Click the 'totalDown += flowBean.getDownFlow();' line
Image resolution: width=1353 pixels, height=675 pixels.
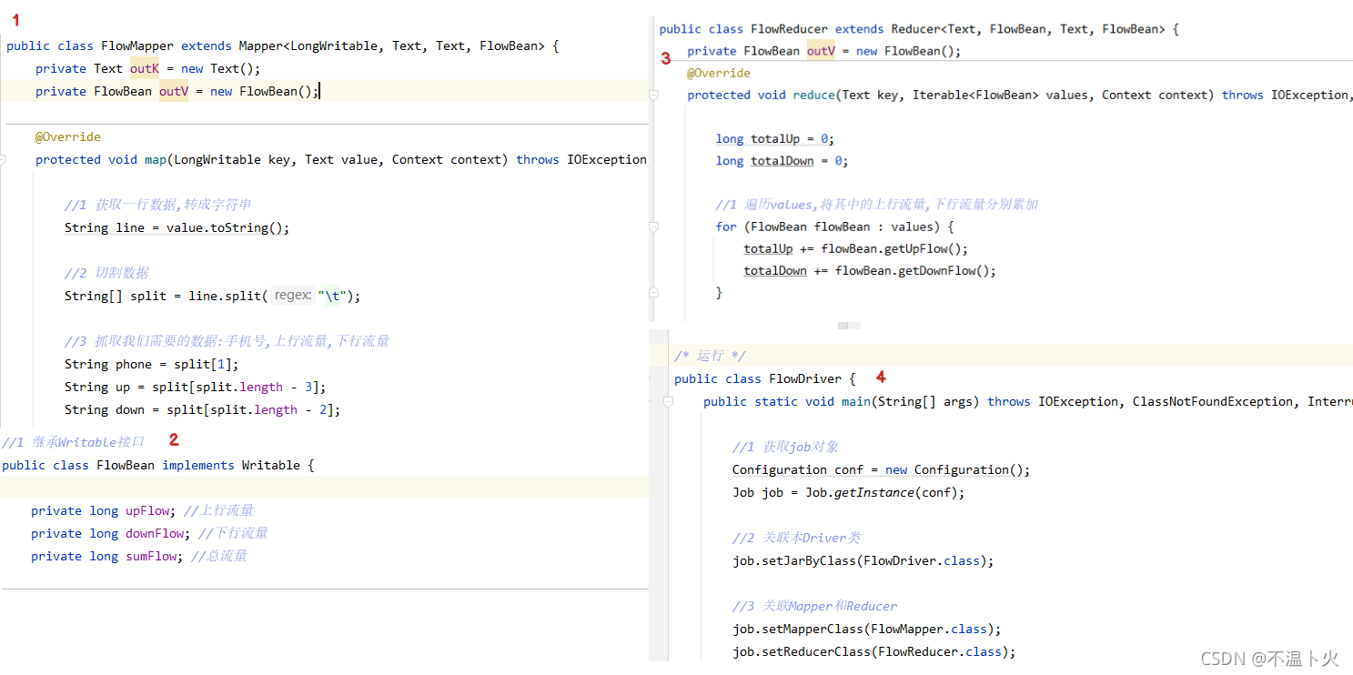click(x=871, y=270)
